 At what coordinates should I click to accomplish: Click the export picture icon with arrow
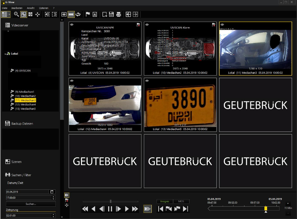(104, 14)
